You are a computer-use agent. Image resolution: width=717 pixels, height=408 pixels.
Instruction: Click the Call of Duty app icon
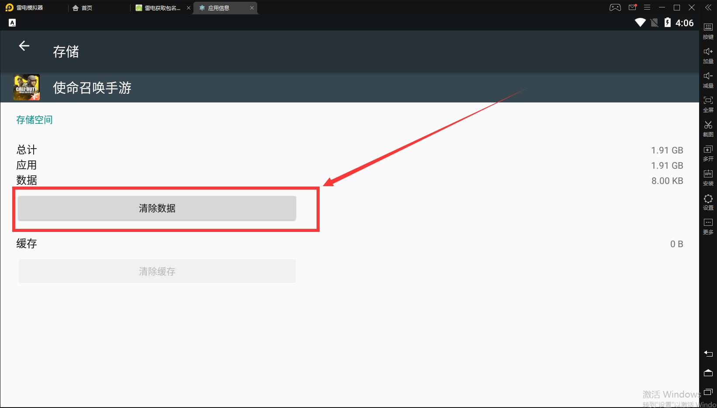[x=27, y=87]
